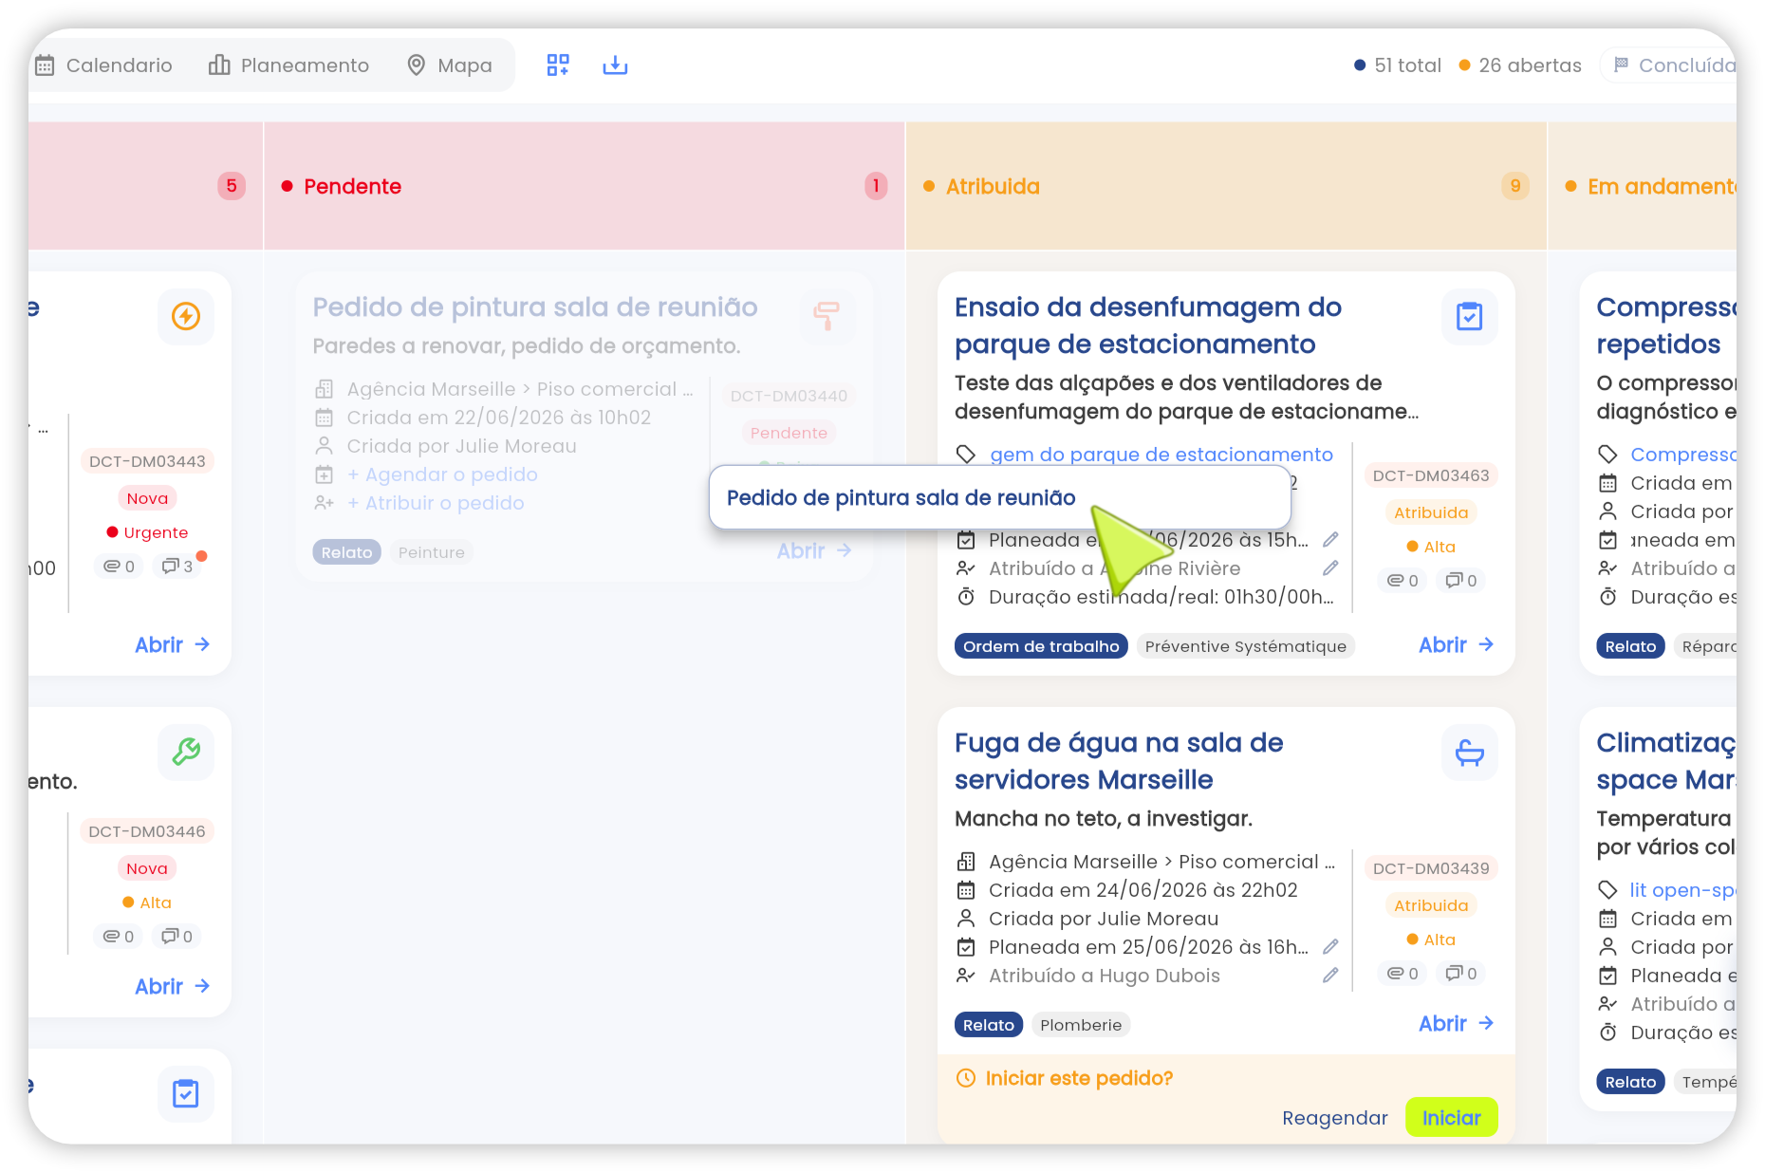This screenshot has width=1765, height=1173.
Task: Click Abrir on the DCT-DM03443 card
Action: point(172,645)
